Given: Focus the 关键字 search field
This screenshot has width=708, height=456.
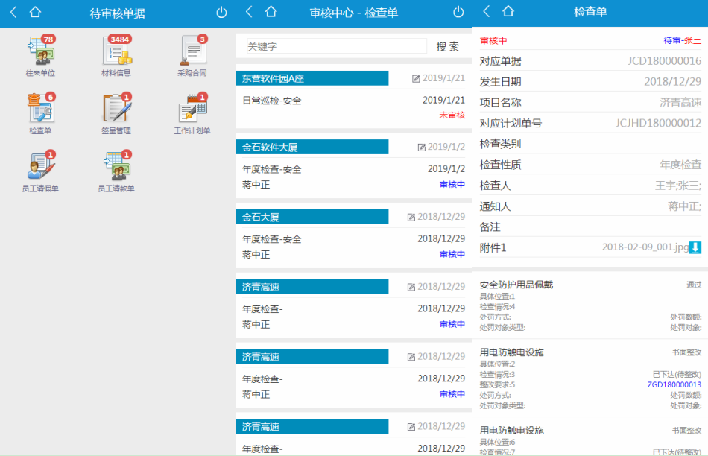Looking at the screenshot, I should [335, 47].
